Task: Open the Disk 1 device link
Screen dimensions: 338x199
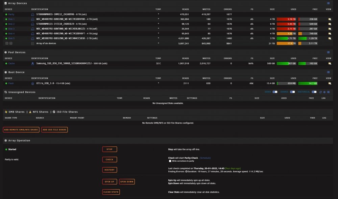Action: click(x=11, y=19)
